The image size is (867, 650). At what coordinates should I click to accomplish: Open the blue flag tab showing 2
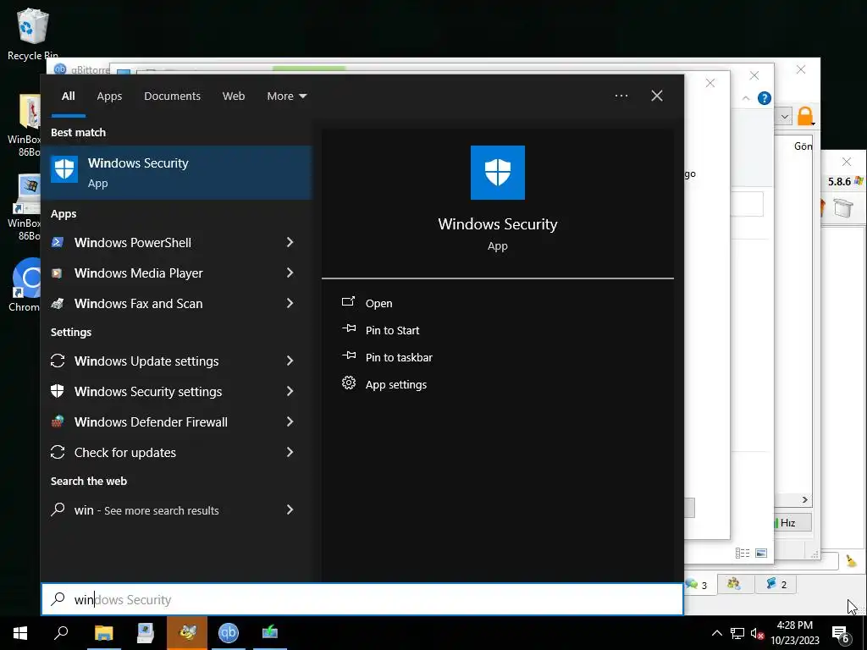776,584
